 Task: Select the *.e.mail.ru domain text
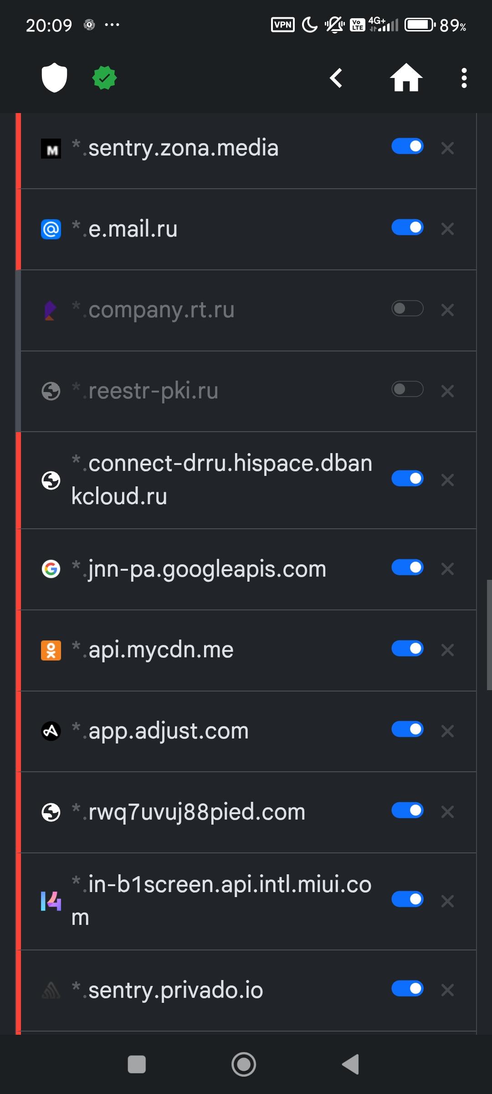click(125, 229)
